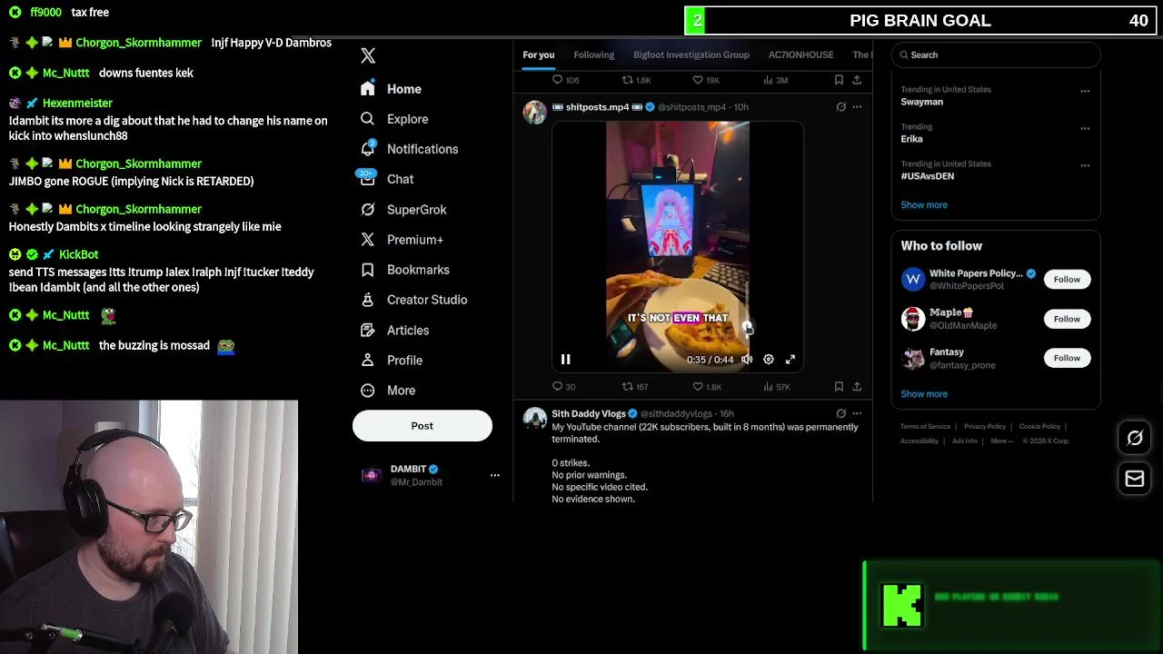Pause the playing video
The width and height of the screenshot is (1163, 654).
pos(565,360)
